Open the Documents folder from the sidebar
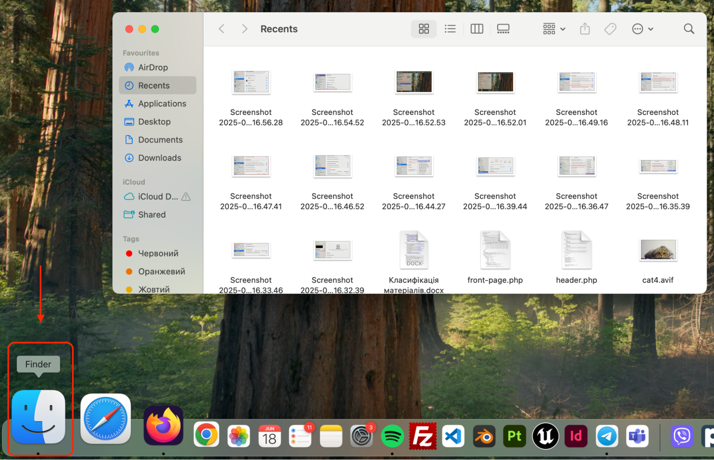The height and width of the screenshot is (460, 714). click(x=160, y=140)
